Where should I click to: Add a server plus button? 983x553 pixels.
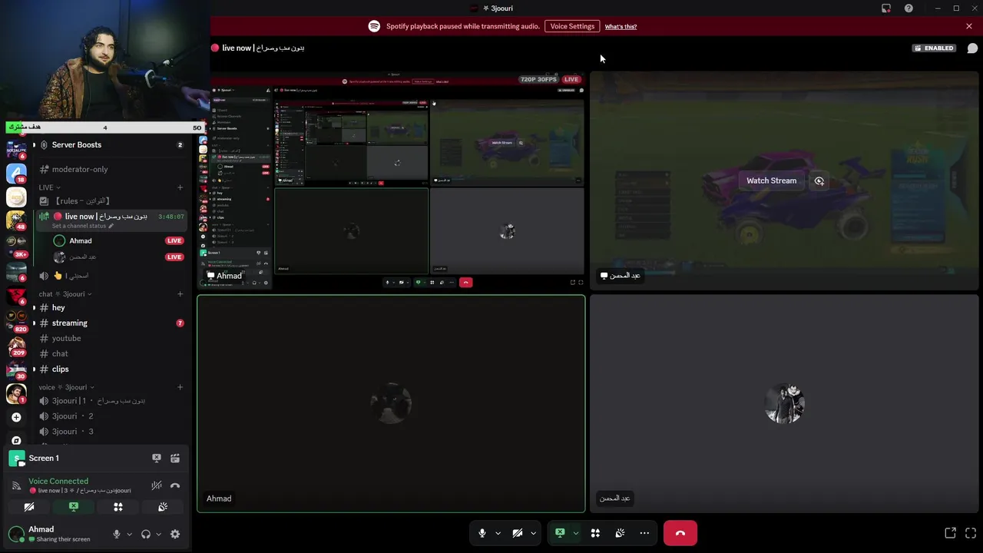(x=16, y=417)
